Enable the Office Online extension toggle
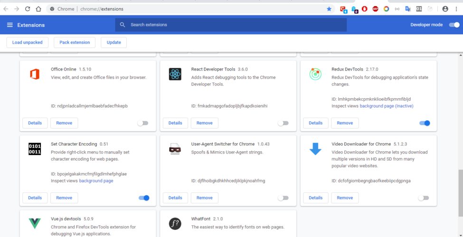Image resolution: width=463 pixels, height=237 pixels. pos(143,123)
